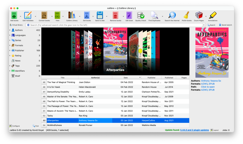
Task: Click large Afterparties cover in details
Action: click(212, 53)
